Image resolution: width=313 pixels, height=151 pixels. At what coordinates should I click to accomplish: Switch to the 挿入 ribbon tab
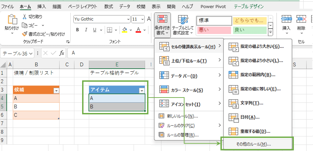[x=41, y=7]
